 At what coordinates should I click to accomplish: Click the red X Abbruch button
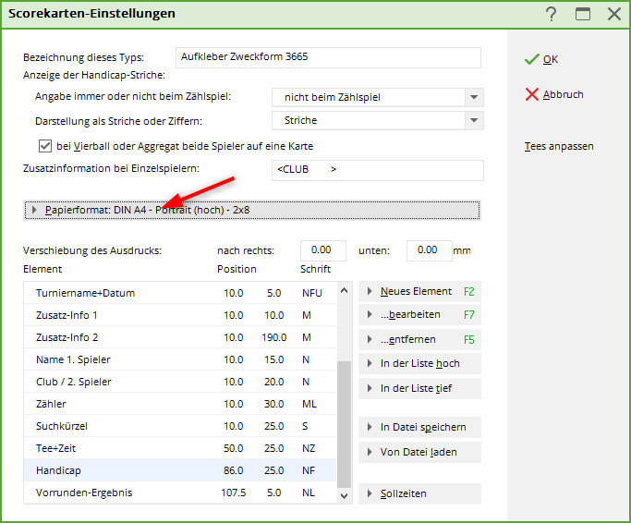tap(554, 94)
